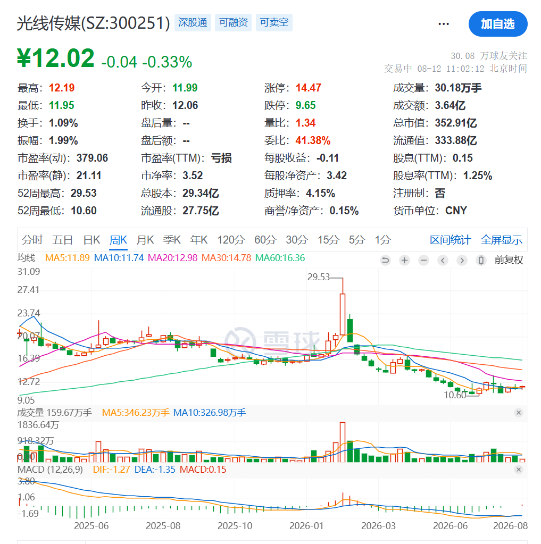Viewport: 541px width, 544px height.
Task: Switch to the 五日 tab
Action: pyautogui.click(x=62, y=240)
